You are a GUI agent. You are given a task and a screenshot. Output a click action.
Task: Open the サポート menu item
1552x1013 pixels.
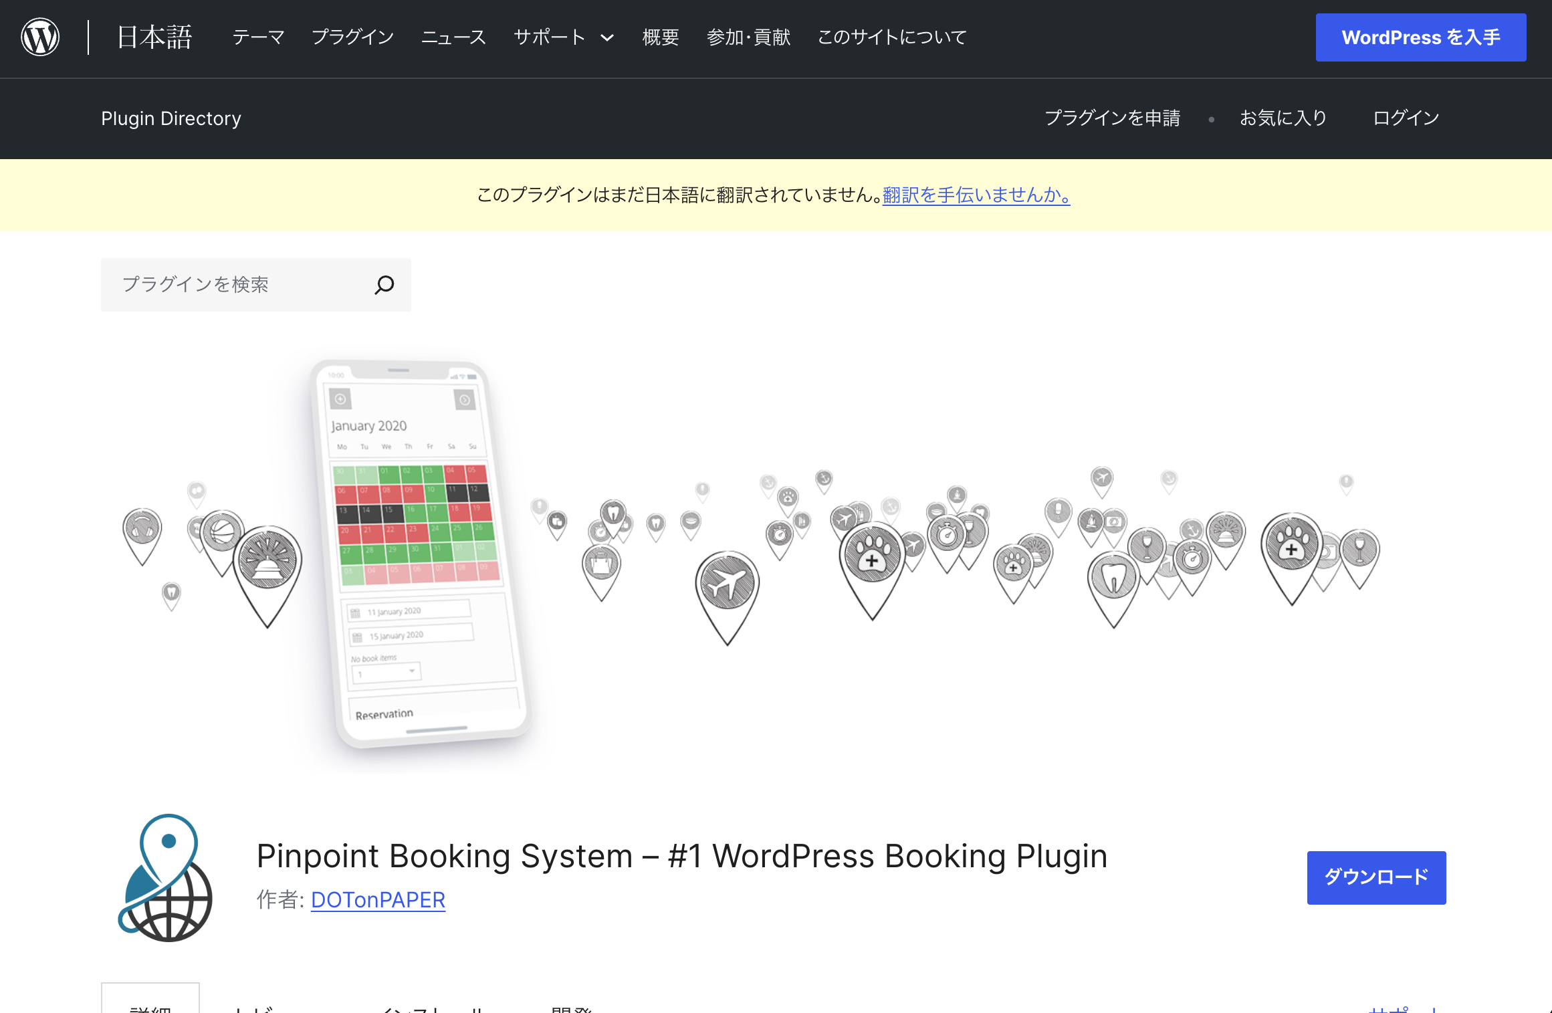(x=550, y=37)
